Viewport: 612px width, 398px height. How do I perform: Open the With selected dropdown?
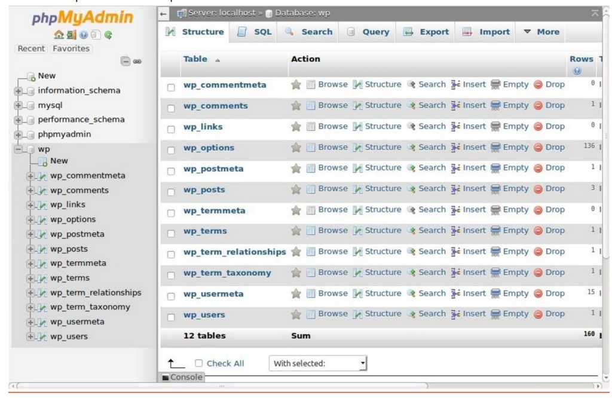[318, 363]
